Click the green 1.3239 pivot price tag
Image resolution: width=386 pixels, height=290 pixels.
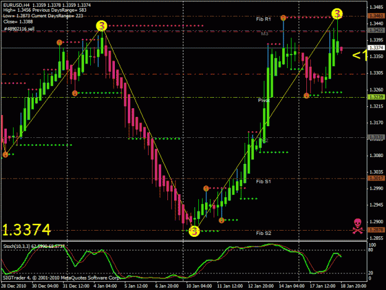[376, 97]
